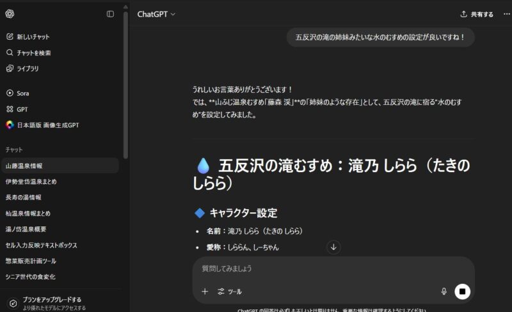
Task: Click the キャラクター設定 subheading
Action: pos(243,213)
